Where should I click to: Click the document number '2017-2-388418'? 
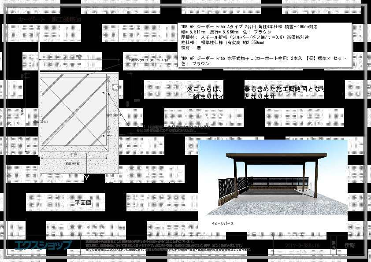click(302, 245)
